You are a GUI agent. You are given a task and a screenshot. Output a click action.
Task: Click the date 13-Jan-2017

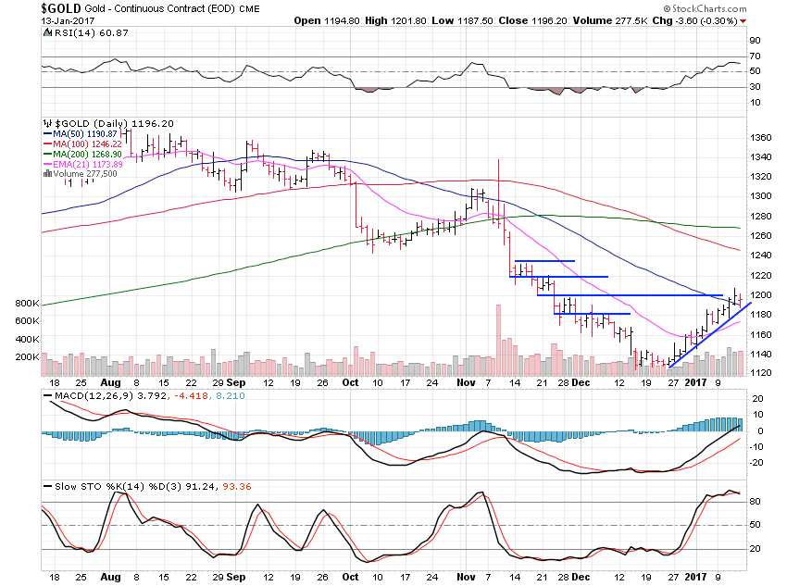pyautogui.click(x=68, y=21)
